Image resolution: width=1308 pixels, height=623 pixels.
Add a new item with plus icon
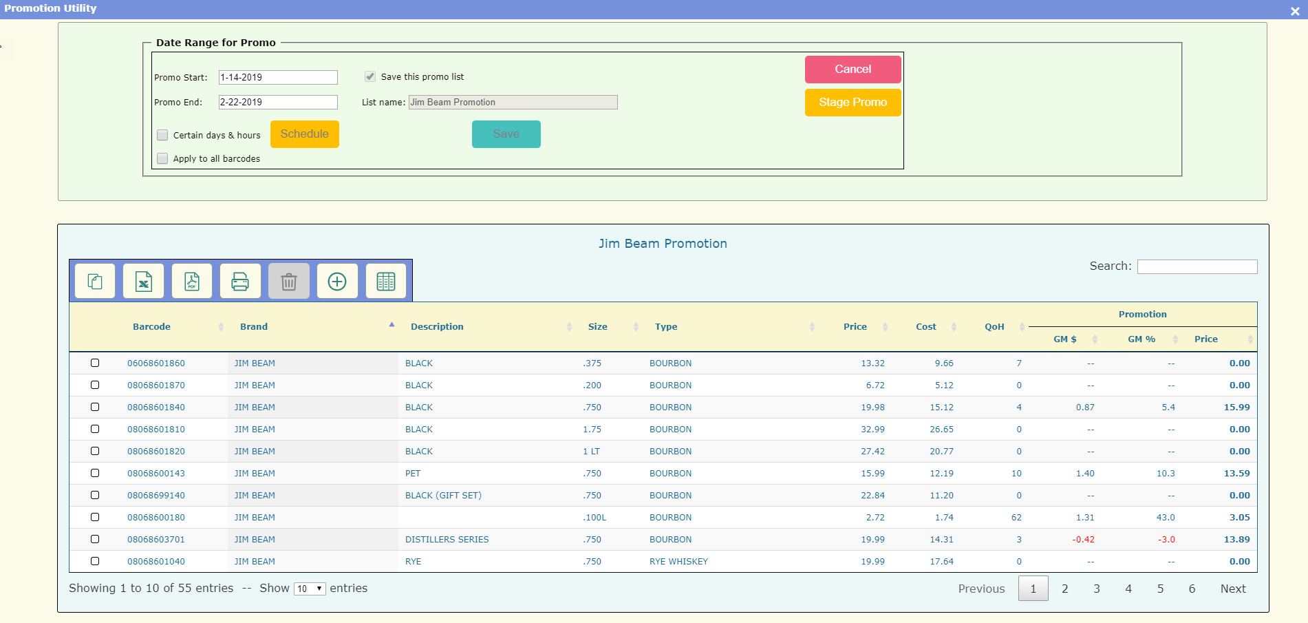(x=337, y=282)
